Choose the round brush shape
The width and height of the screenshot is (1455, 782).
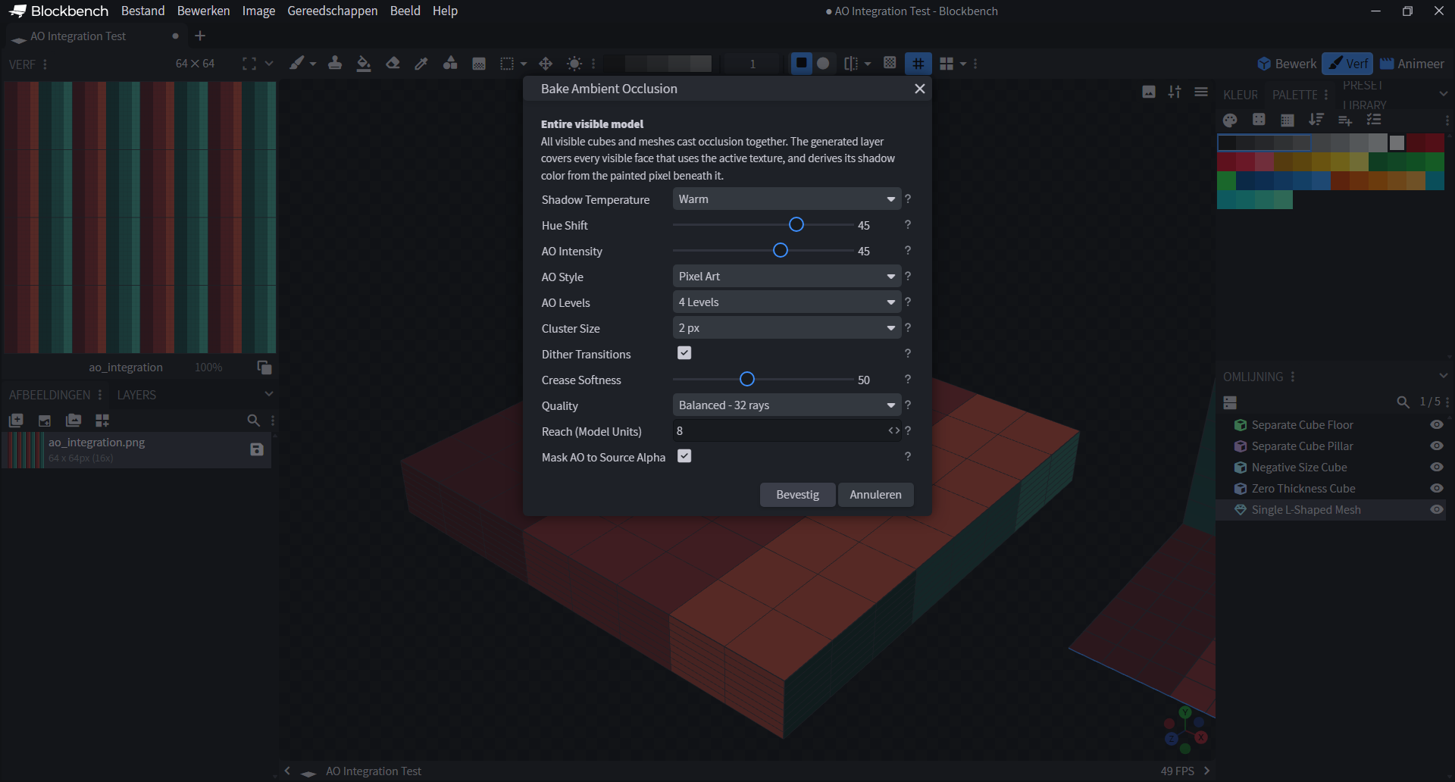pos(823,64)
